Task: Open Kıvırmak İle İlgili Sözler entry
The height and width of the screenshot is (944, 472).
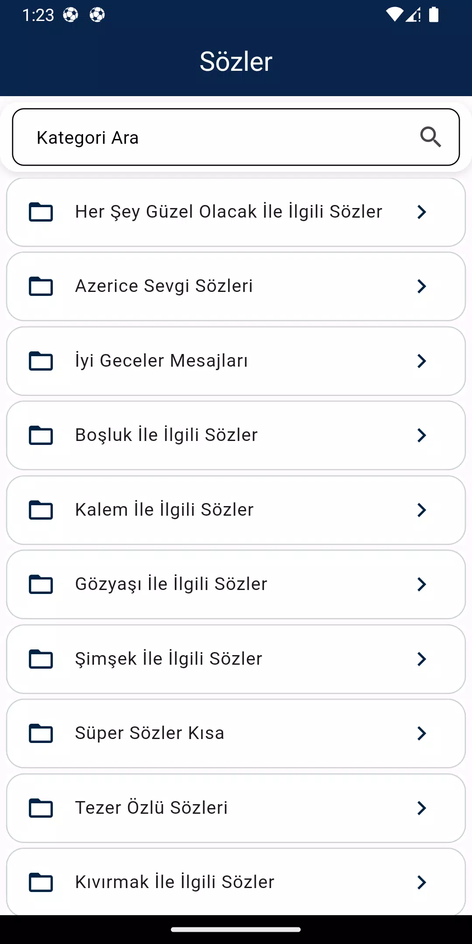Action: [236, 882]
